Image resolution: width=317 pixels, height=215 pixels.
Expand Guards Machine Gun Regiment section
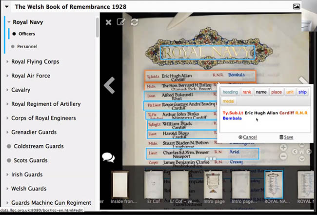(7, 202)
